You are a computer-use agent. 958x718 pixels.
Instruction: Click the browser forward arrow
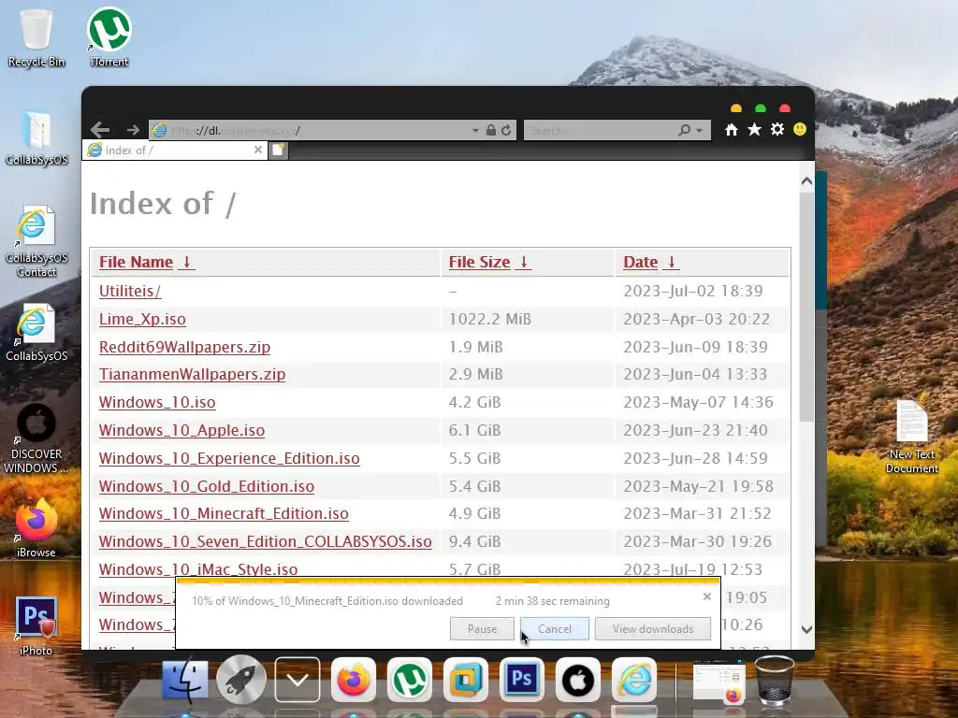[x=133, y=129]
